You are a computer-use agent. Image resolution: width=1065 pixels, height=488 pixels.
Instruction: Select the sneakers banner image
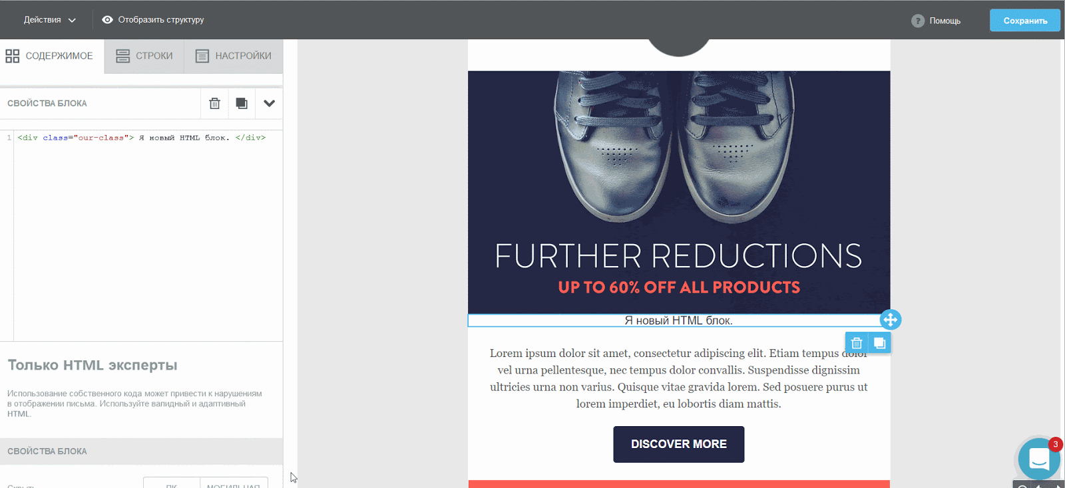[x=678, y=192]
